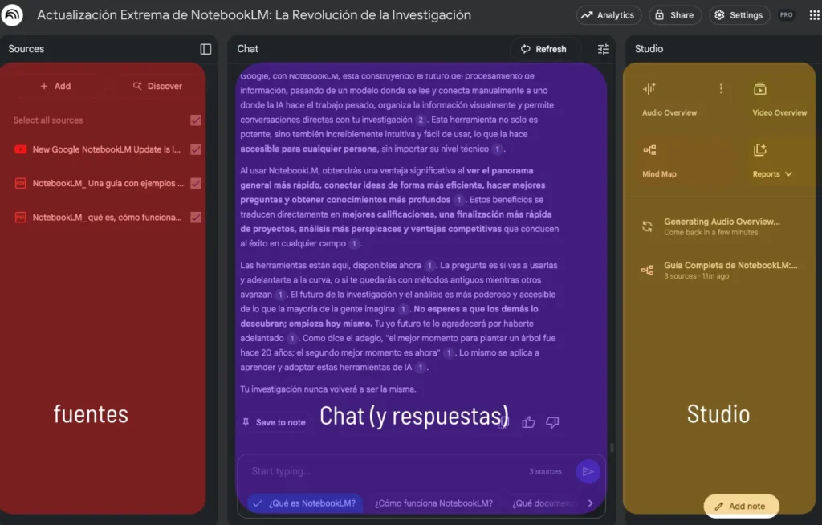Generate an Audio Overview
The height and width of the screenshot is (525, 822).
[669, 100]
